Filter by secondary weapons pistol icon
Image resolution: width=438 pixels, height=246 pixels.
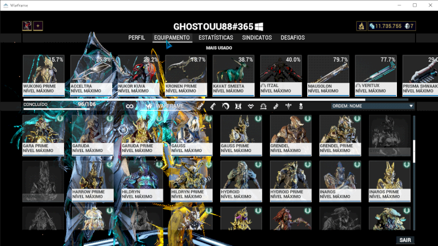(213, 106)
